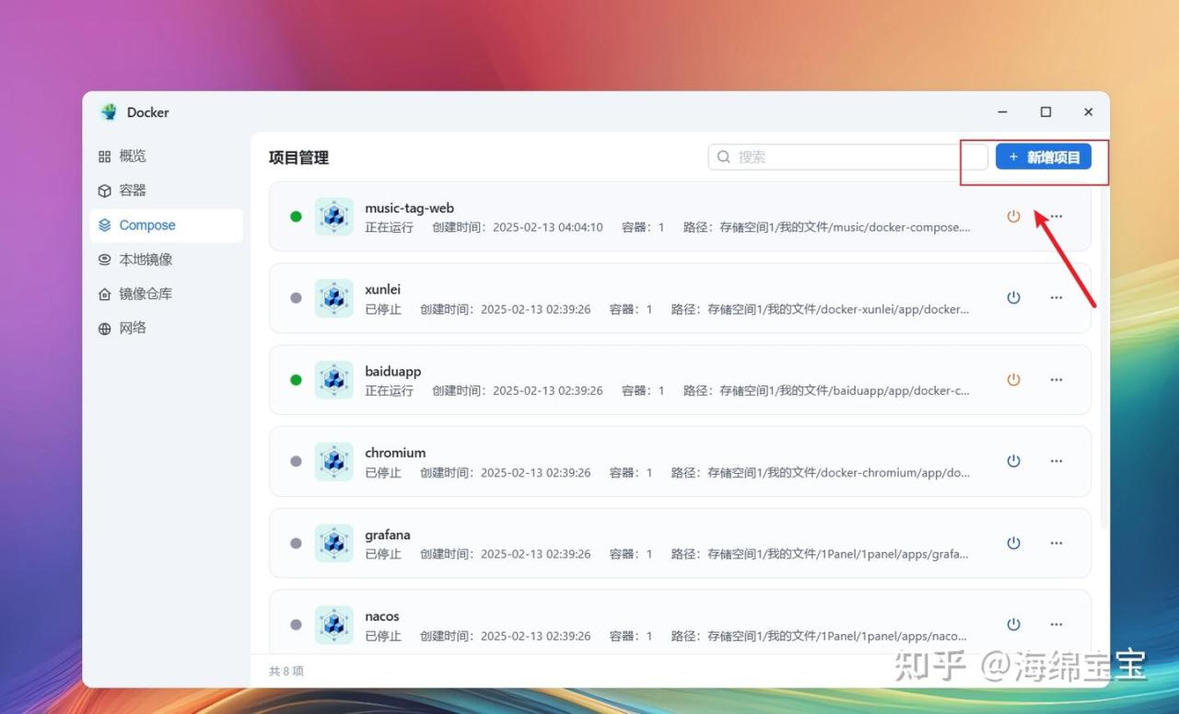The width and height of the screenshot is (1179, 714).
Task: Start xunlei with its power button
Action: pos(1013,298)
